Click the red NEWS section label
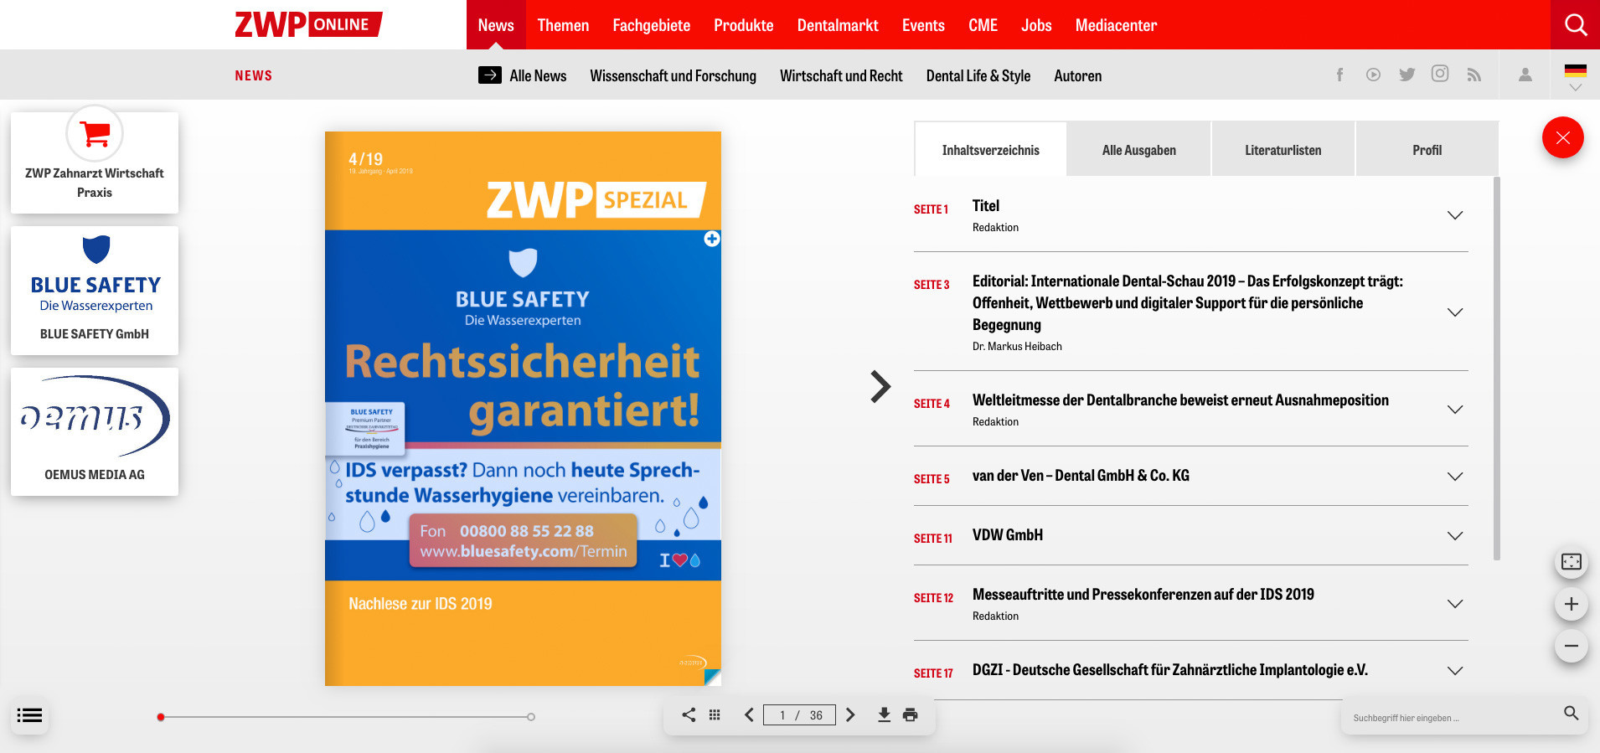 coord(253,75)
